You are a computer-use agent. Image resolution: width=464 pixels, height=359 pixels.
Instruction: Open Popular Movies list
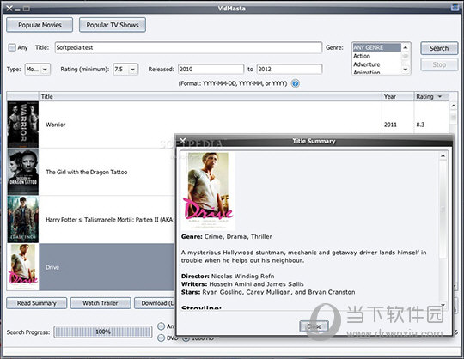[40, 25]
